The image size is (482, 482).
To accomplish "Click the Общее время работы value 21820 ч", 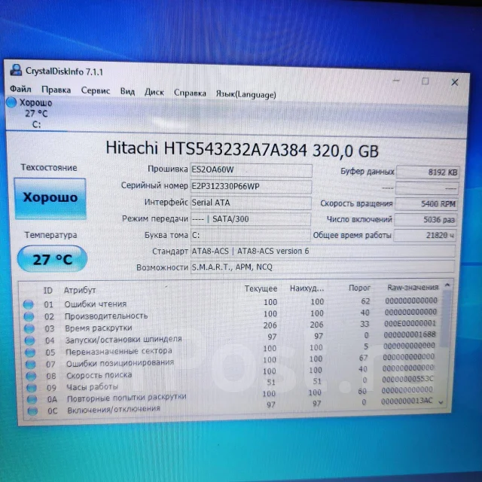I will pyautogui.click(x=425, y=236).
